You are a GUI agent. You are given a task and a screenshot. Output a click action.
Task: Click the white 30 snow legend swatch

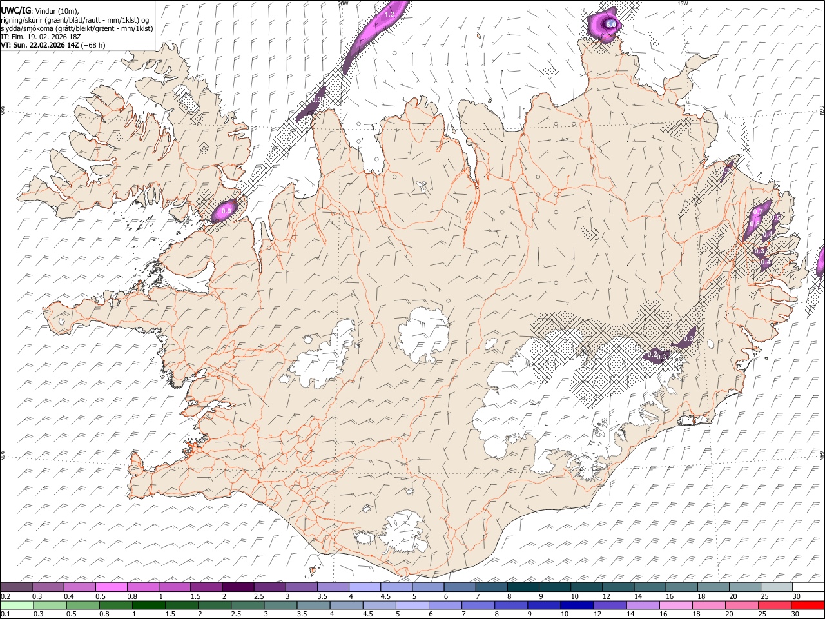(808, 587)
